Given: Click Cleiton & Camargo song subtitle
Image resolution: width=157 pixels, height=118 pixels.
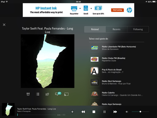Looking at the screenshot, I should tap(122, 95).
